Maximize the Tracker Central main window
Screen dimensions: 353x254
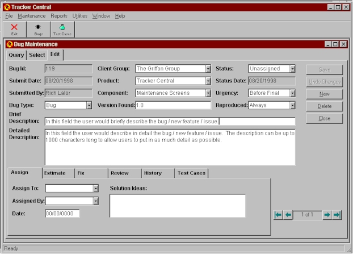pyautogui.click(x=338, y=7)
